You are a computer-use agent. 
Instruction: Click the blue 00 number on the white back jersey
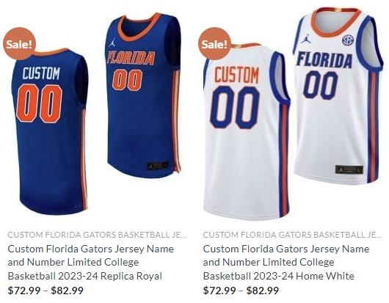235,107
